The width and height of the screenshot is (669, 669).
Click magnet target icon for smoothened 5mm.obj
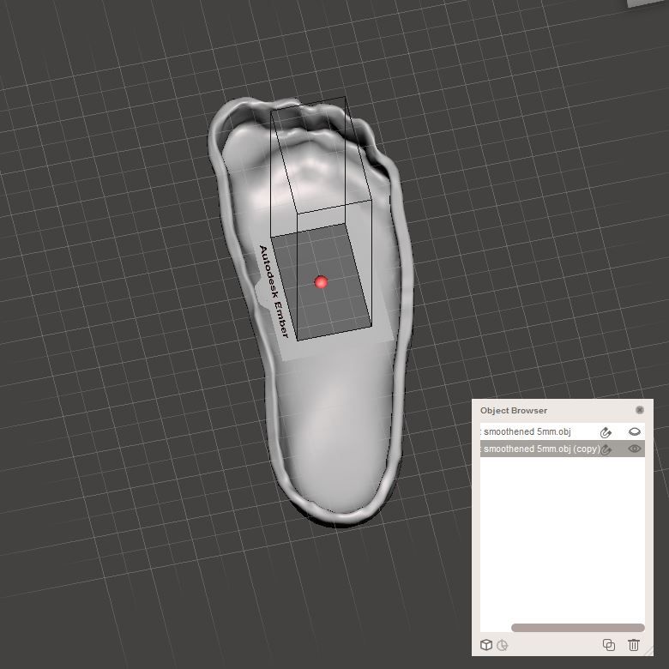606,432
